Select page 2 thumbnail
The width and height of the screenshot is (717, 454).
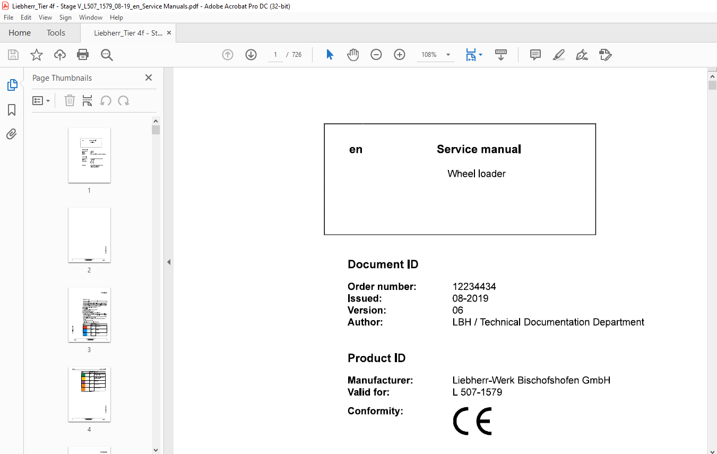pyautogui.click(x=89, y=235)
